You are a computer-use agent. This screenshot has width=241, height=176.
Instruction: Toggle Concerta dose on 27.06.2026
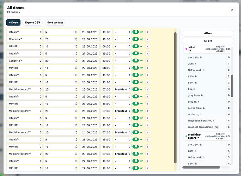pos(136,61)
